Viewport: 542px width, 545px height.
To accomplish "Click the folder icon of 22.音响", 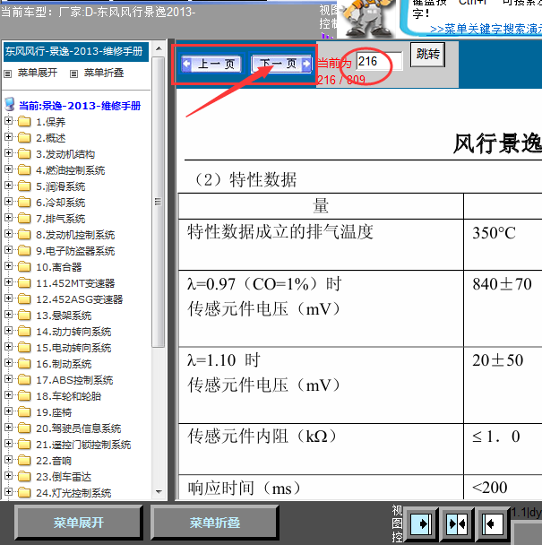I will [x=24, y=460].
